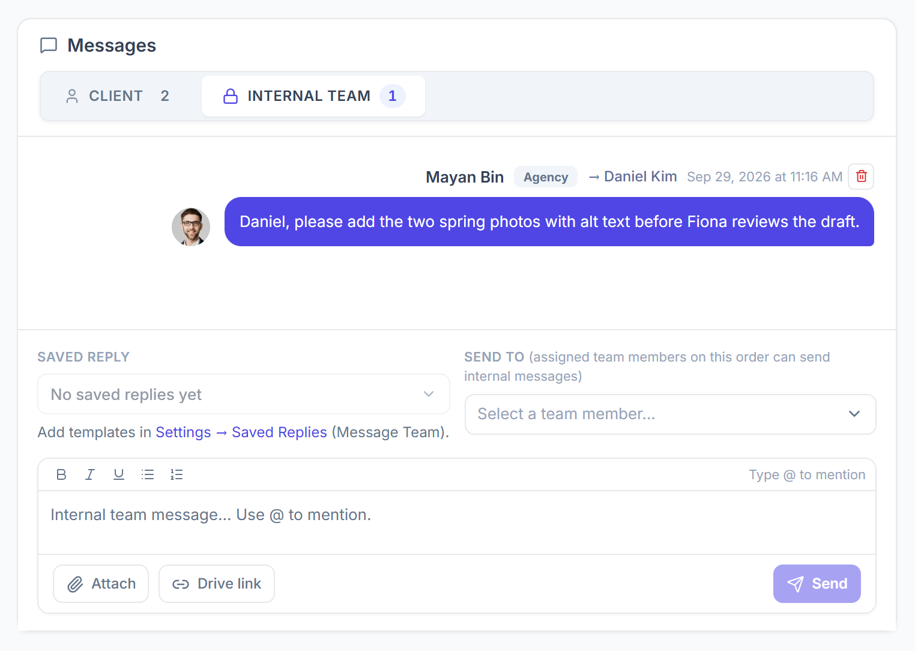Delete Mayan Bin's message with trash icon
915x651 pixels.
[861, 177]
